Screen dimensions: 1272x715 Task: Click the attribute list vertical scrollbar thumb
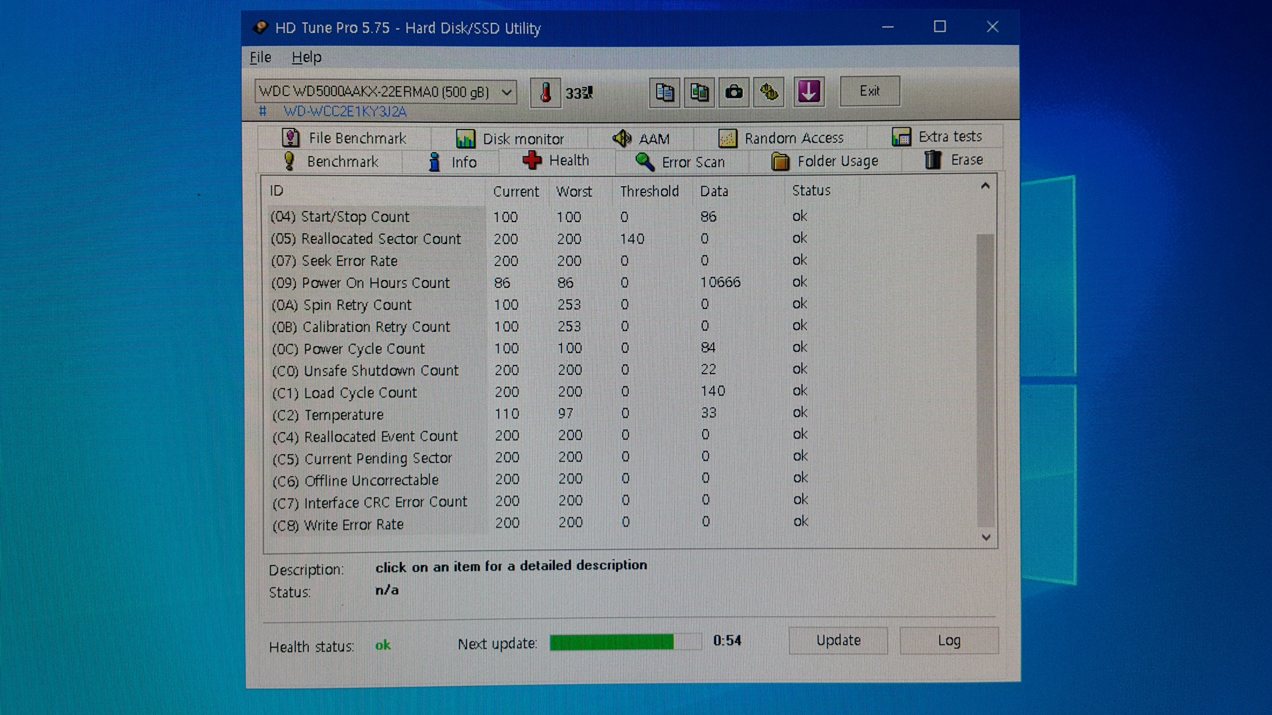[x=985, y=380]
